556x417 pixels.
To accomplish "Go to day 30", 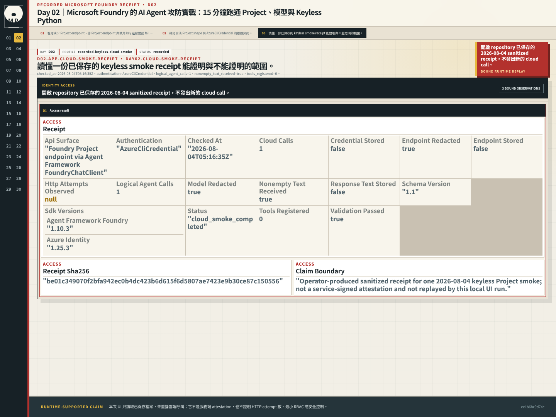I will (x=19, y=189).
